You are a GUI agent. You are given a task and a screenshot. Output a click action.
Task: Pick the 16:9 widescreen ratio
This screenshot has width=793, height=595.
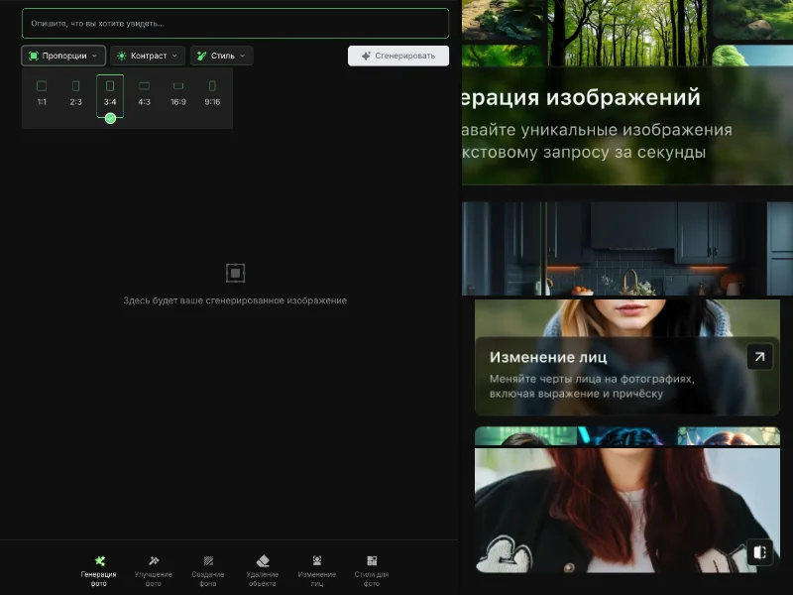178,93
